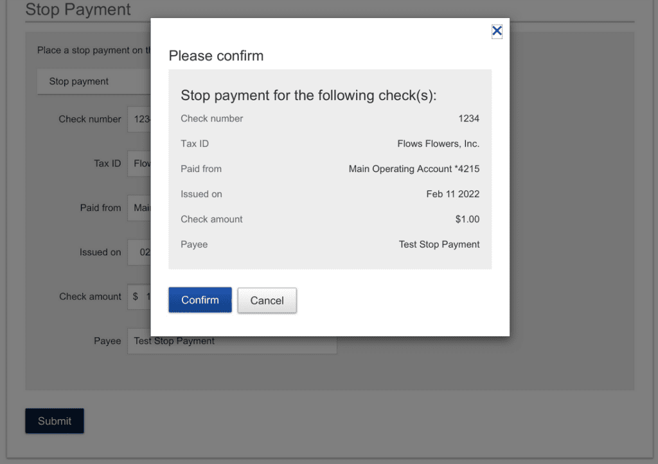The image size is (658, 464).
Task: Click the Please confirm heading
Action: [x=216, y=56]
